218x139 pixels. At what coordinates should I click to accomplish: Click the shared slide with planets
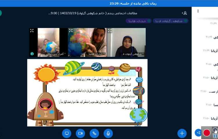coord(87,93)
